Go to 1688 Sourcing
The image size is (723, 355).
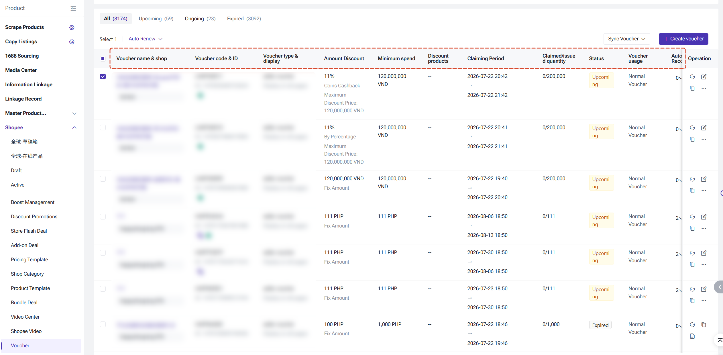pyautogui.click(x=22, y=56)
